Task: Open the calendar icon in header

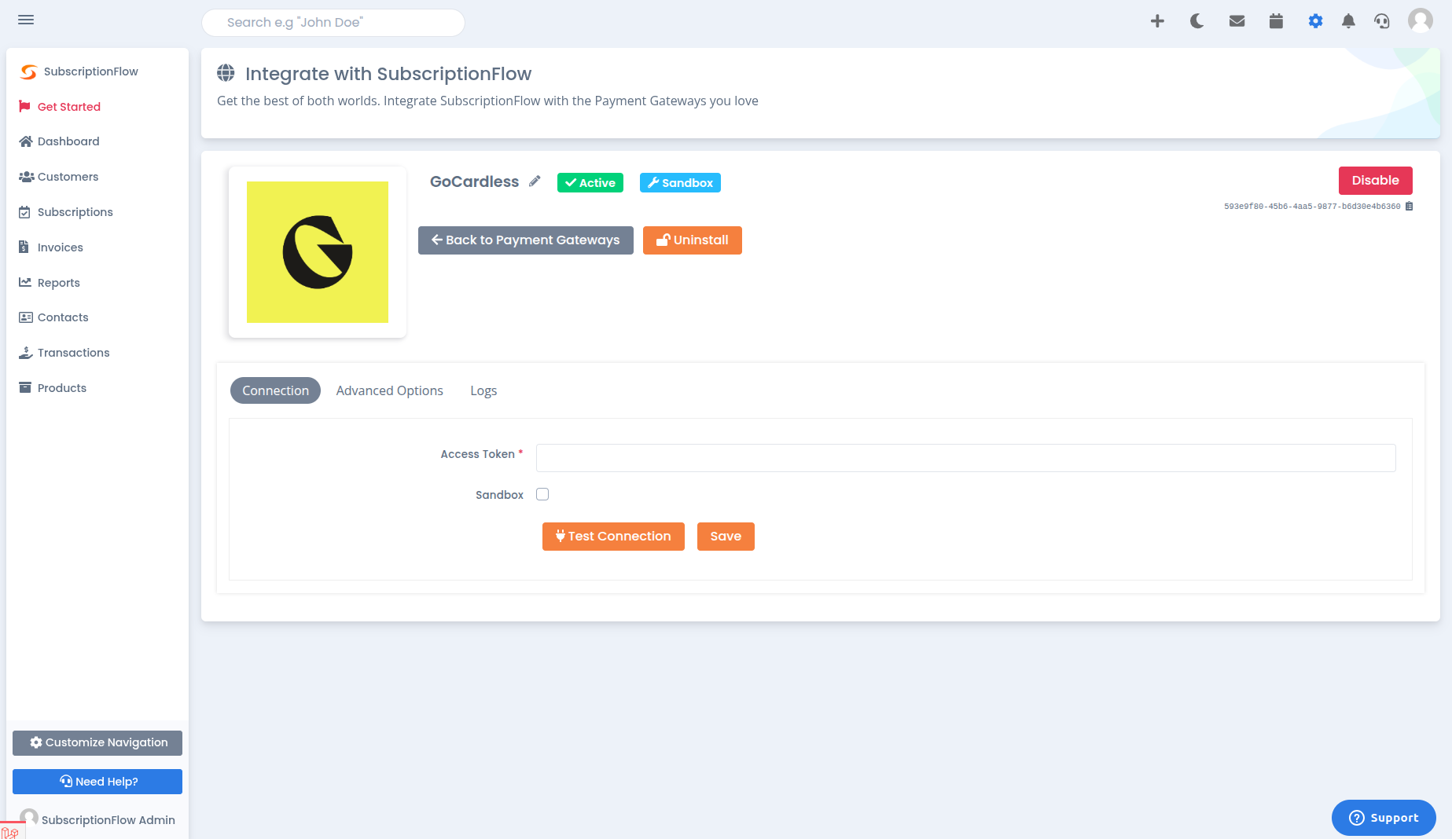Action: click(x=1276, y=21)
